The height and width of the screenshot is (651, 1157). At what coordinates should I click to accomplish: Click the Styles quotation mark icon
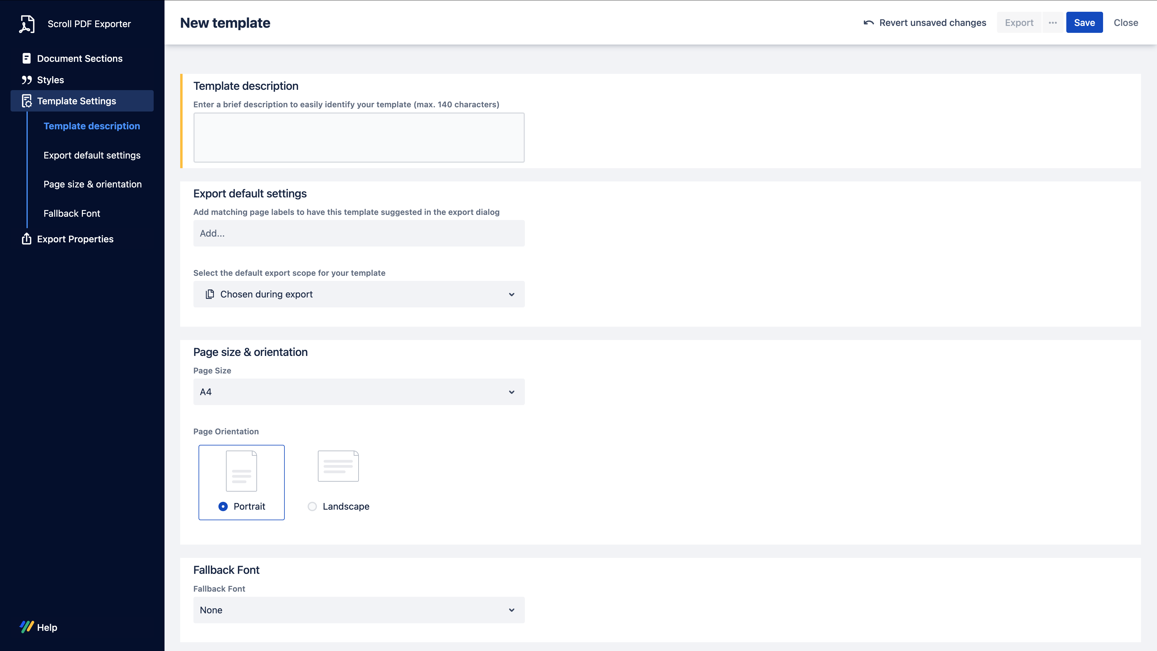pos(27,80)
